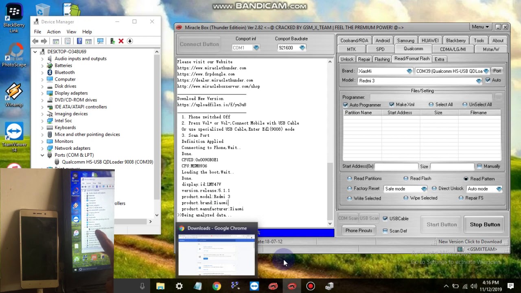Image resolution: width=521 pixels, height=293 pixels.
Task: Select Qualcomm HS-USB QDLoader 9008 (COM39) device
Action: tap(107, 162)
